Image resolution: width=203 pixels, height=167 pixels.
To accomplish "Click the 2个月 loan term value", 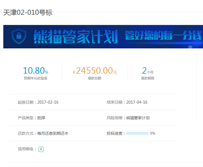I will click(147, 71).
